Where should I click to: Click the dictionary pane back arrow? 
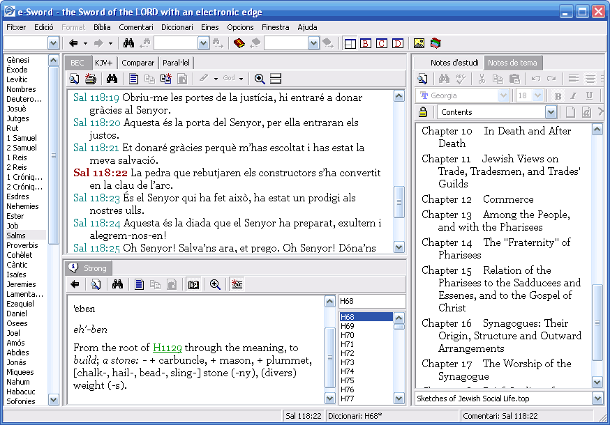pyautogui.click(x=75, y=284)
